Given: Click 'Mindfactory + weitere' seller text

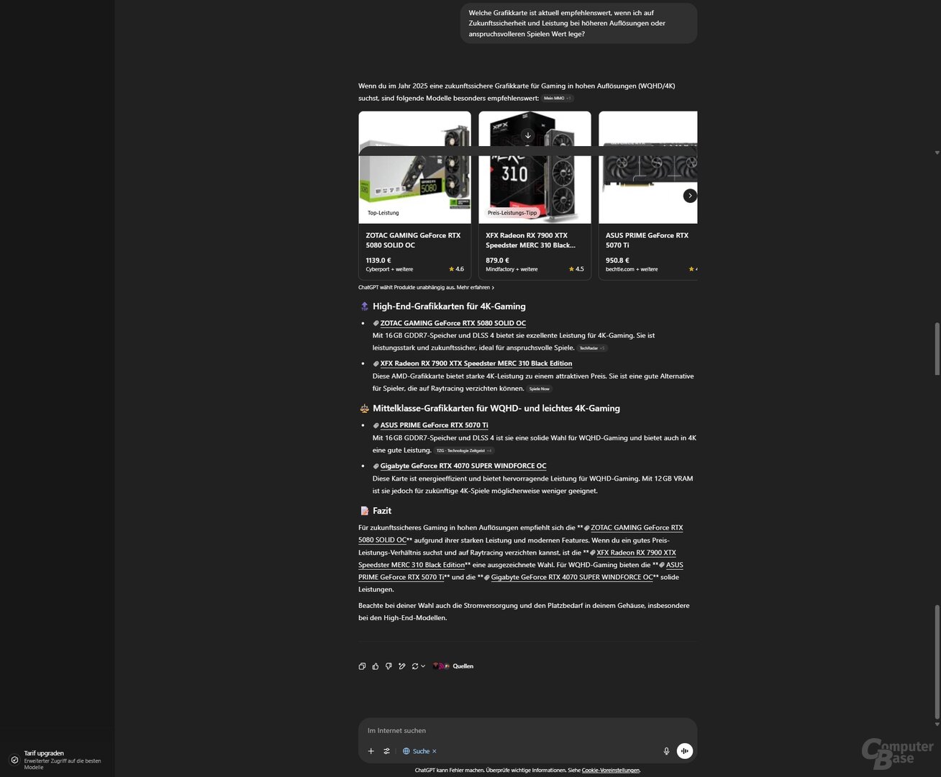Looking at the screenshot, I should pyautogui.click(x=512, y=269).
